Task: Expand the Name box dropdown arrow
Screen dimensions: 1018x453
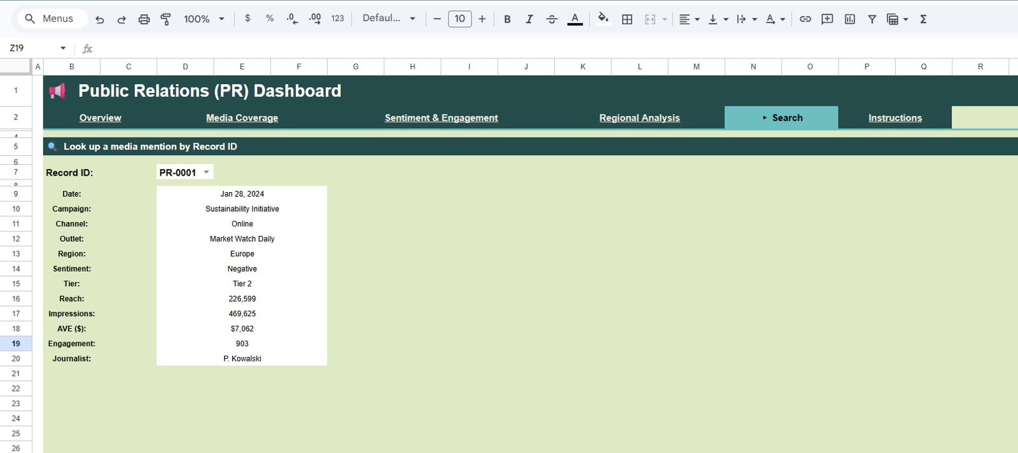Action: (x=62, y=48)
